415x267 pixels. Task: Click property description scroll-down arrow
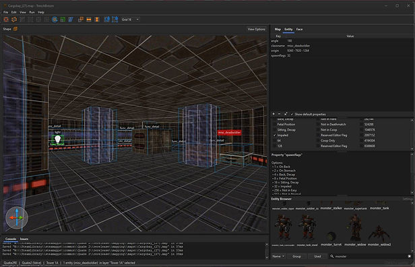[412, 193]
